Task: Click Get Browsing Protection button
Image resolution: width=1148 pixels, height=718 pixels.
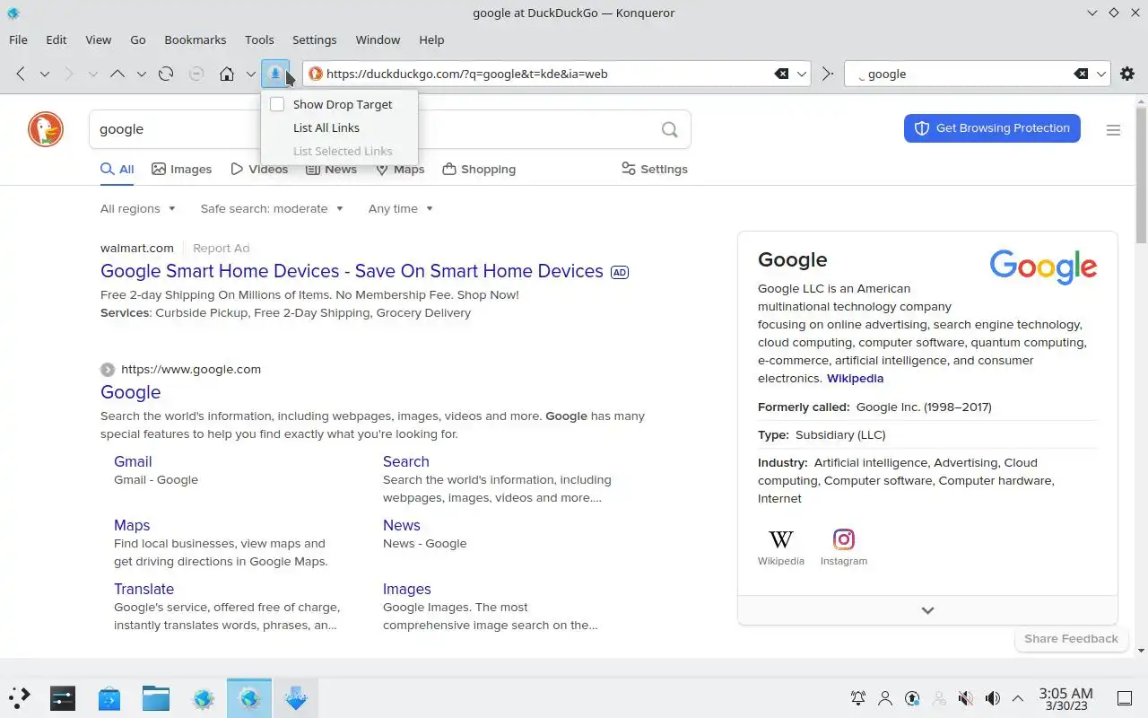Action: 992,128
